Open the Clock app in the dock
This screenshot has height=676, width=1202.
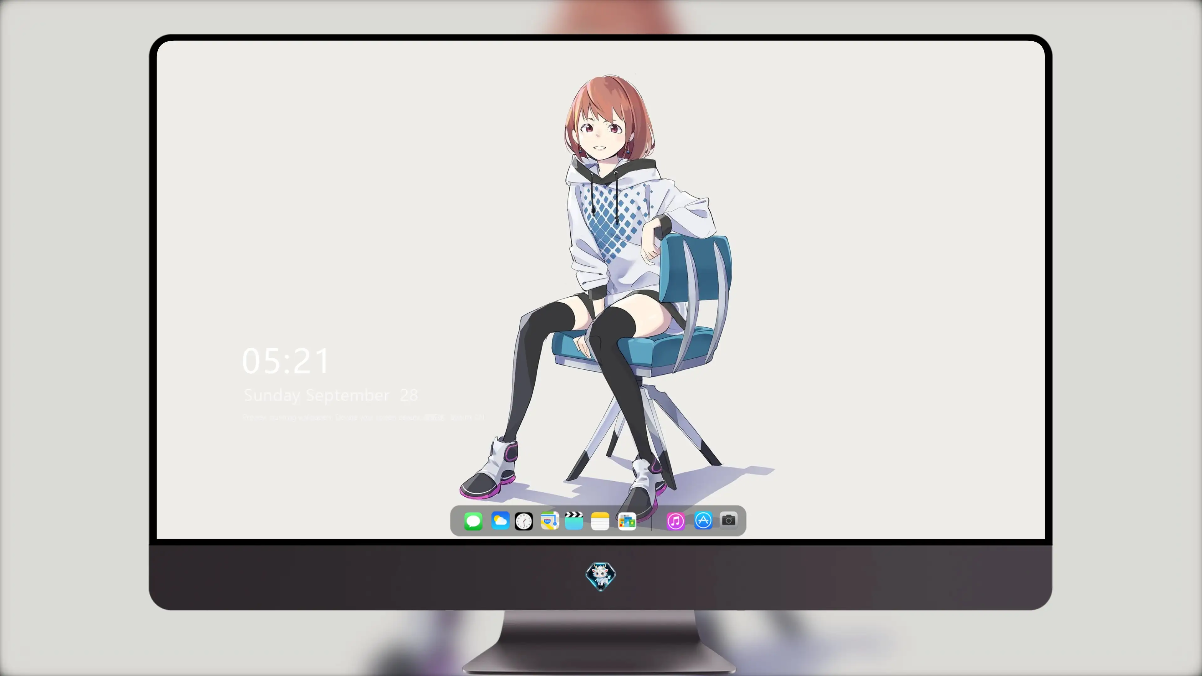[524, 521]
